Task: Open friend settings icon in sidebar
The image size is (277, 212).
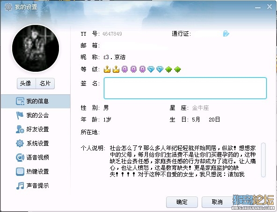Action: click(20, 129)
